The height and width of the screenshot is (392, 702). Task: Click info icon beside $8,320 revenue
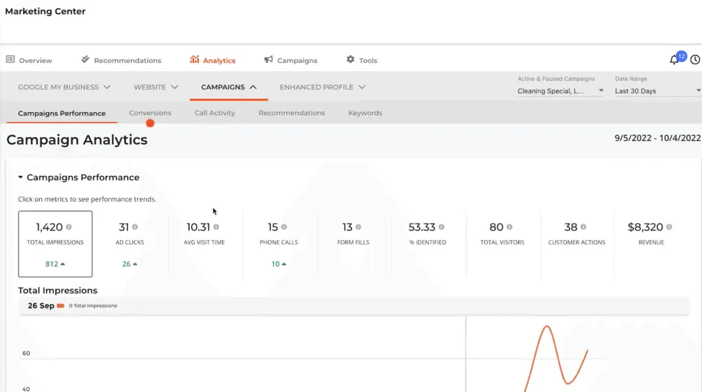tap(669, 227)
